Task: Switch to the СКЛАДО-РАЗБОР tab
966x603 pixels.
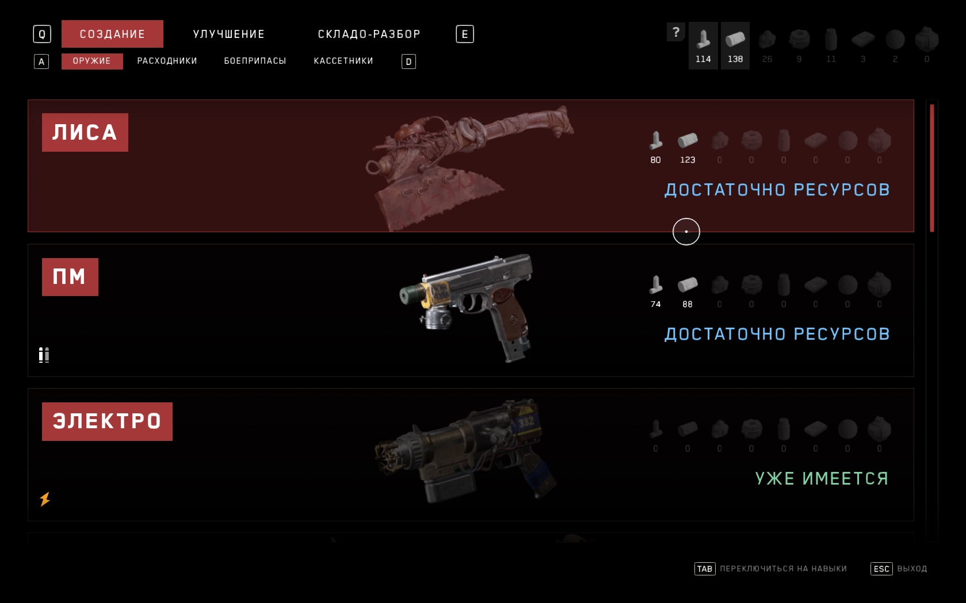Action: (x=369, y=34)
